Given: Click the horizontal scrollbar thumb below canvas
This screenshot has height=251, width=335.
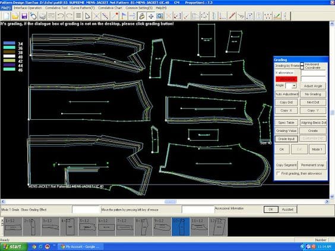Looking at the screenshot, I should [170, 202].
